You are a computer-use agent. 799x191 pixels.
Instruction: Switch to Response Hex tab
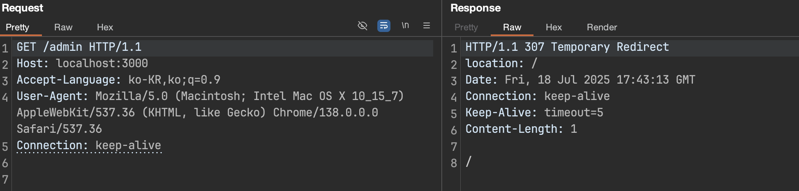click(x=554, y=27)
